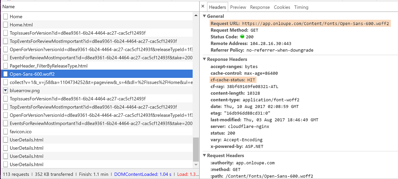
Task: Click the DOMContentLoaded 1.04 s status text
Action: tap(143, 174)
